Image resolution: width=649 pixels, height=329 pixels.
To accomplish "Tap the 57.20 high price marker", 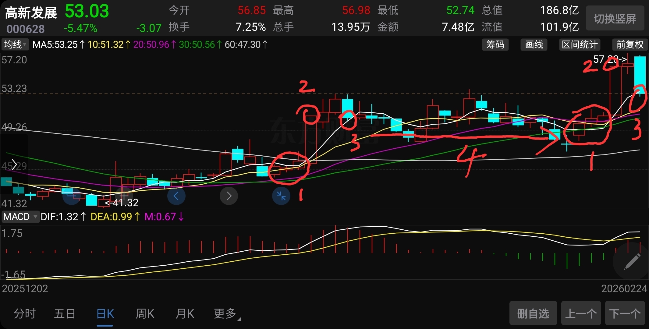I will point(609,59).
